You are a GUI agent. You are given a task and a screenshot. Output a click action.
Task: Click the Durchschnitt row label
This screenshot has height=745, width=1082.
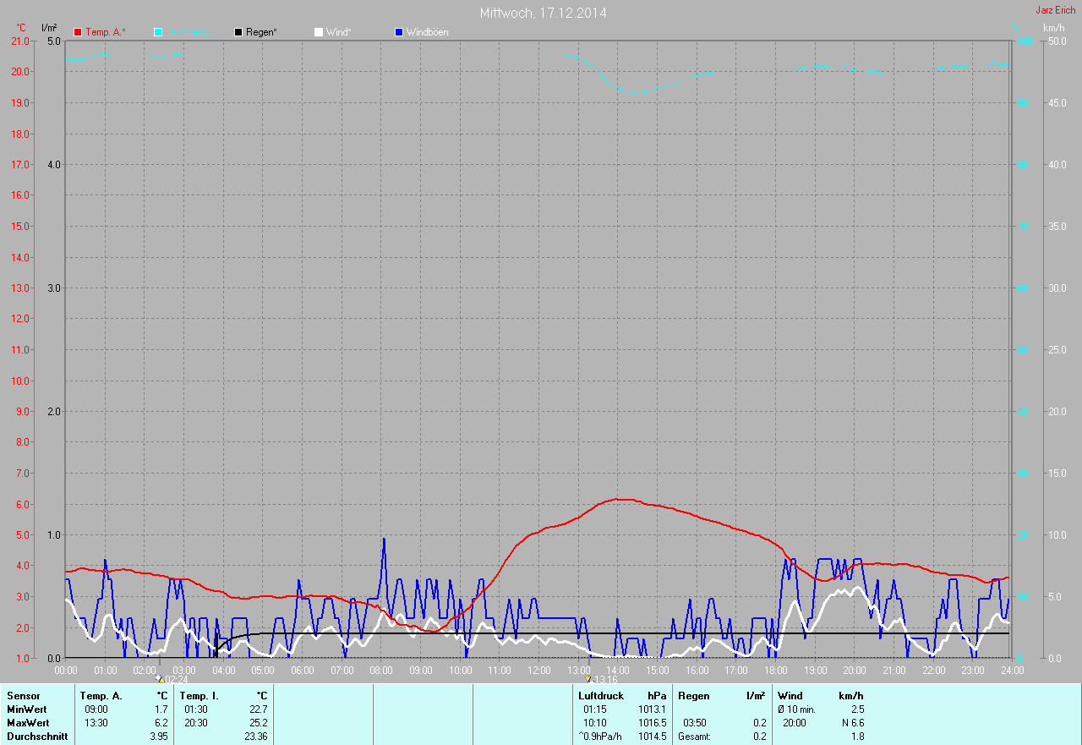[37, 737]
